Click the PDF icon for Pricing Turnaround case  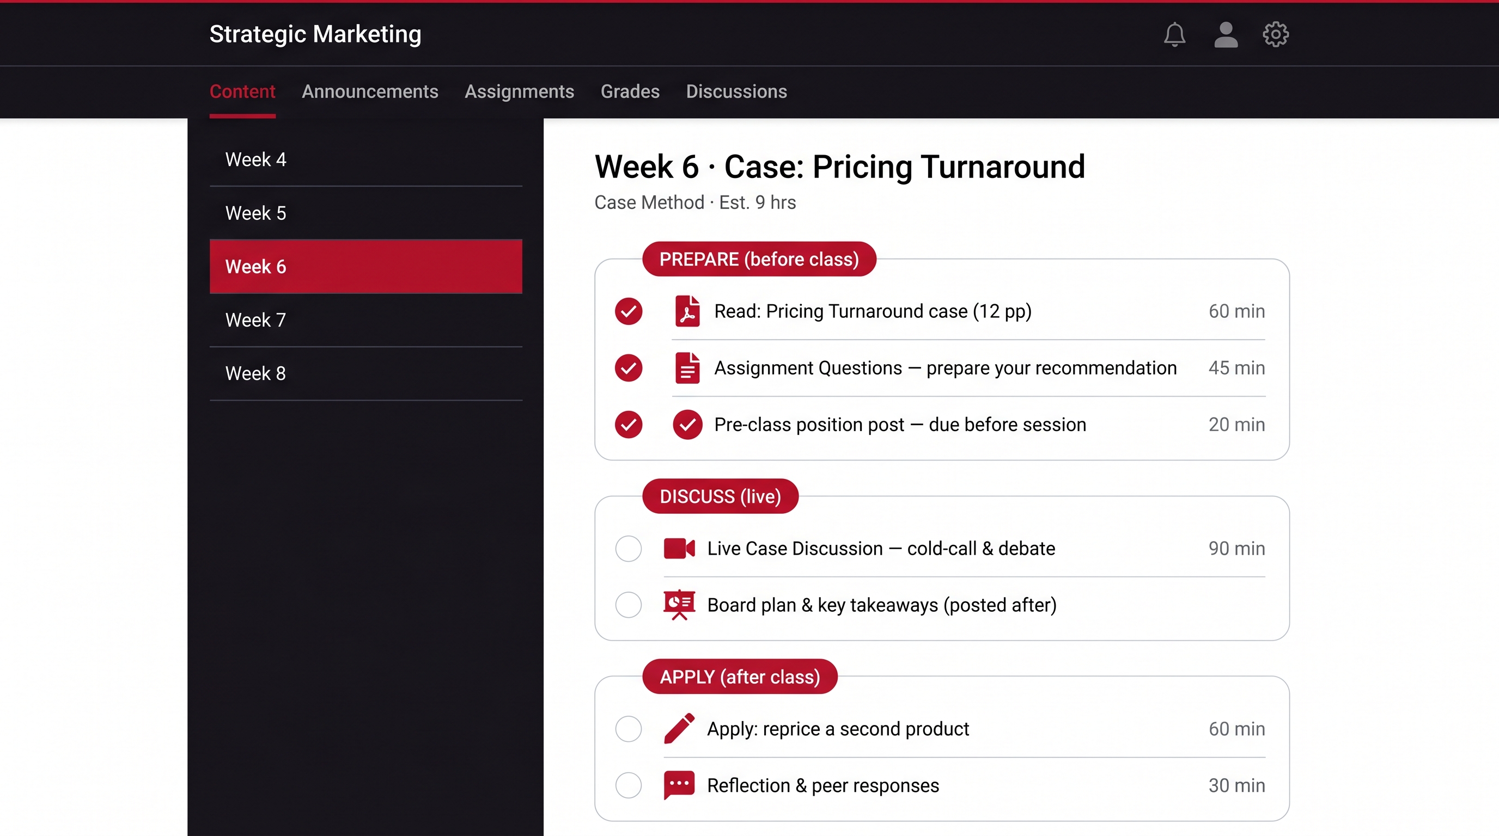(687, 311)
